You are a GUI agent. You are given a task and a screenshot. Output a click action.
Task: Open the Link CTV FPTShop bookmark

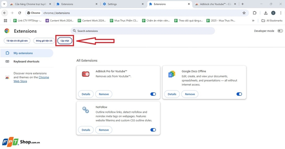click(x=27, y=21)
